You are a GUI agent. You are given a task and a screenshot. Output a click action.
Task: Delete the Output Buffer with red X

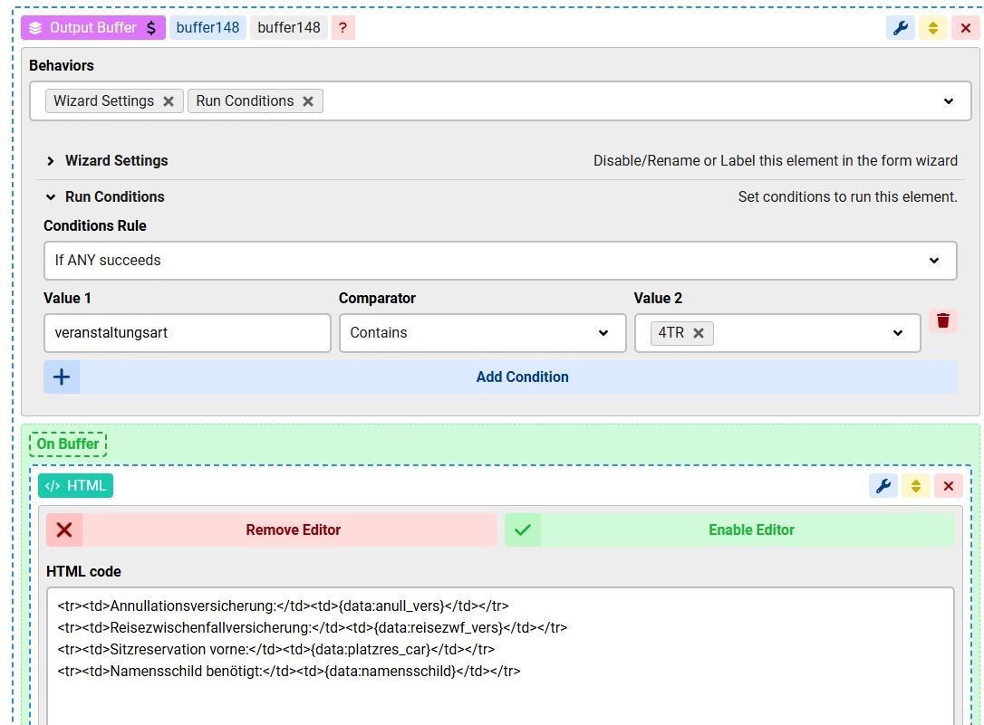pos(965,28)
